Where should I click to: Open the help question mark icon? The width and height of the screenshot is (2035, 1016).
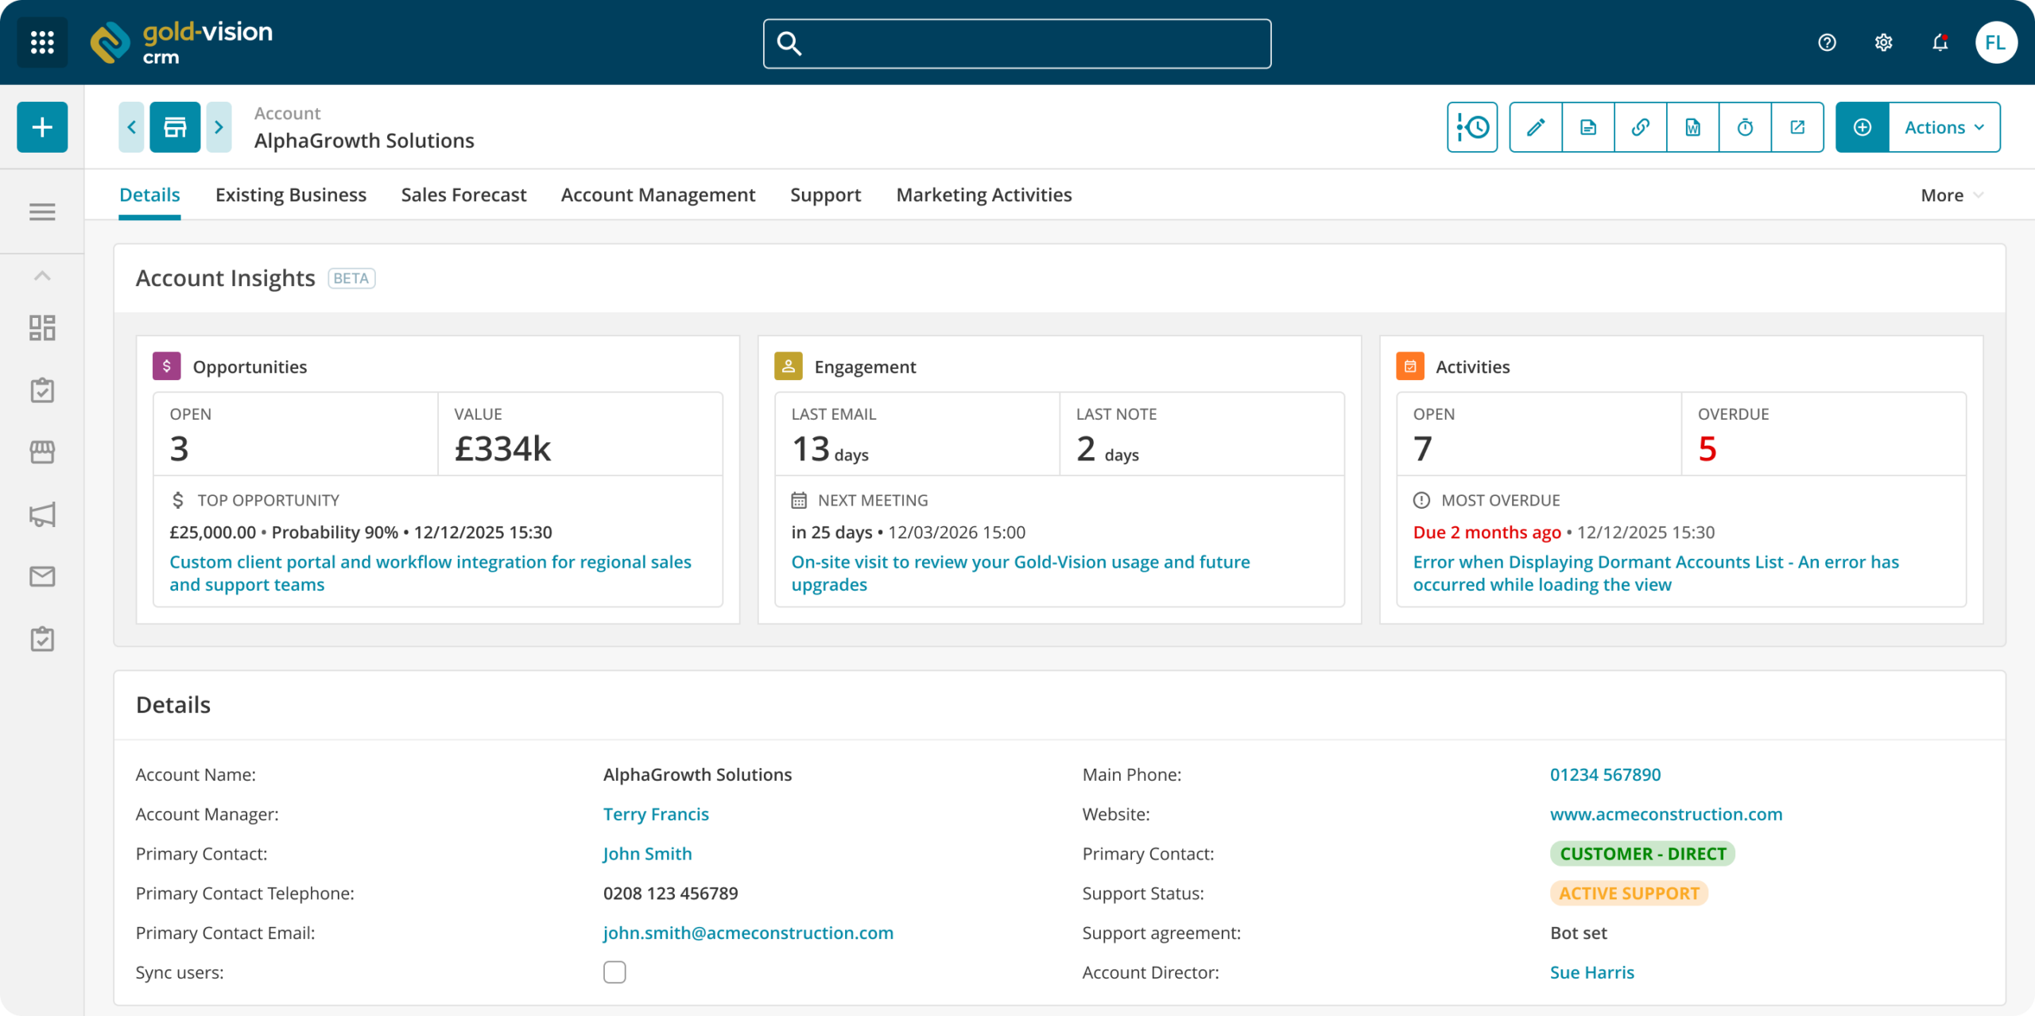coord(1827,42)
